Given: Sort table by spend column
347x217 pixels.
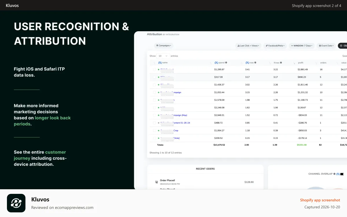Looking at the screenshot, I should pyautogui.click(x=221, y=63).
